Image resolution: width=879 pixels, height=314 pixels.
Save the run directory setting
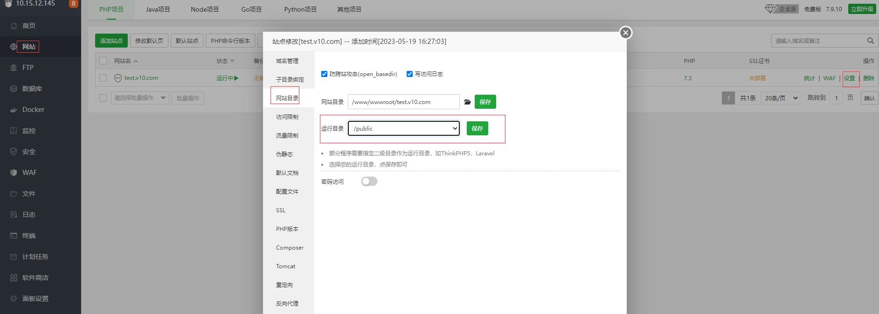click(x=477, y=129)
